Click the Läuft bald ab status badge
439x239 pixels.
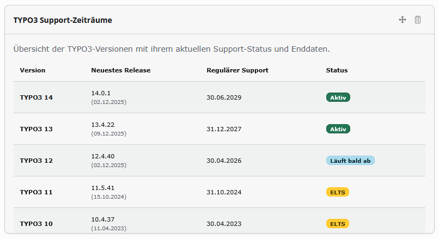tap(350, 161)
